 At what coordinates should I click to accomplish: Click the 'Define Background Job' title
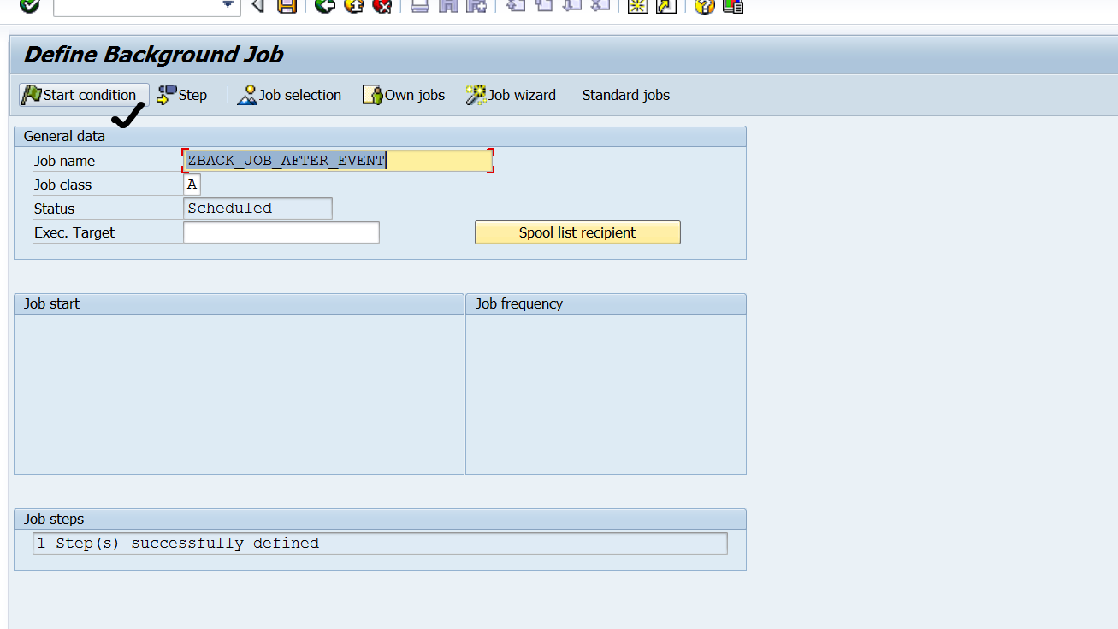tap(153, 55)
